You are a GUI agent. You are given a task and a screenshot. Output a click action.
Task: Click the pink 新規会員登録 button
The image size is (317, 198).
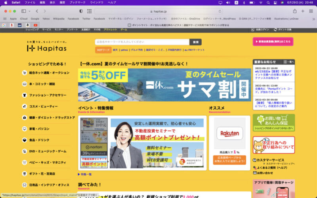tap(273, 42)
